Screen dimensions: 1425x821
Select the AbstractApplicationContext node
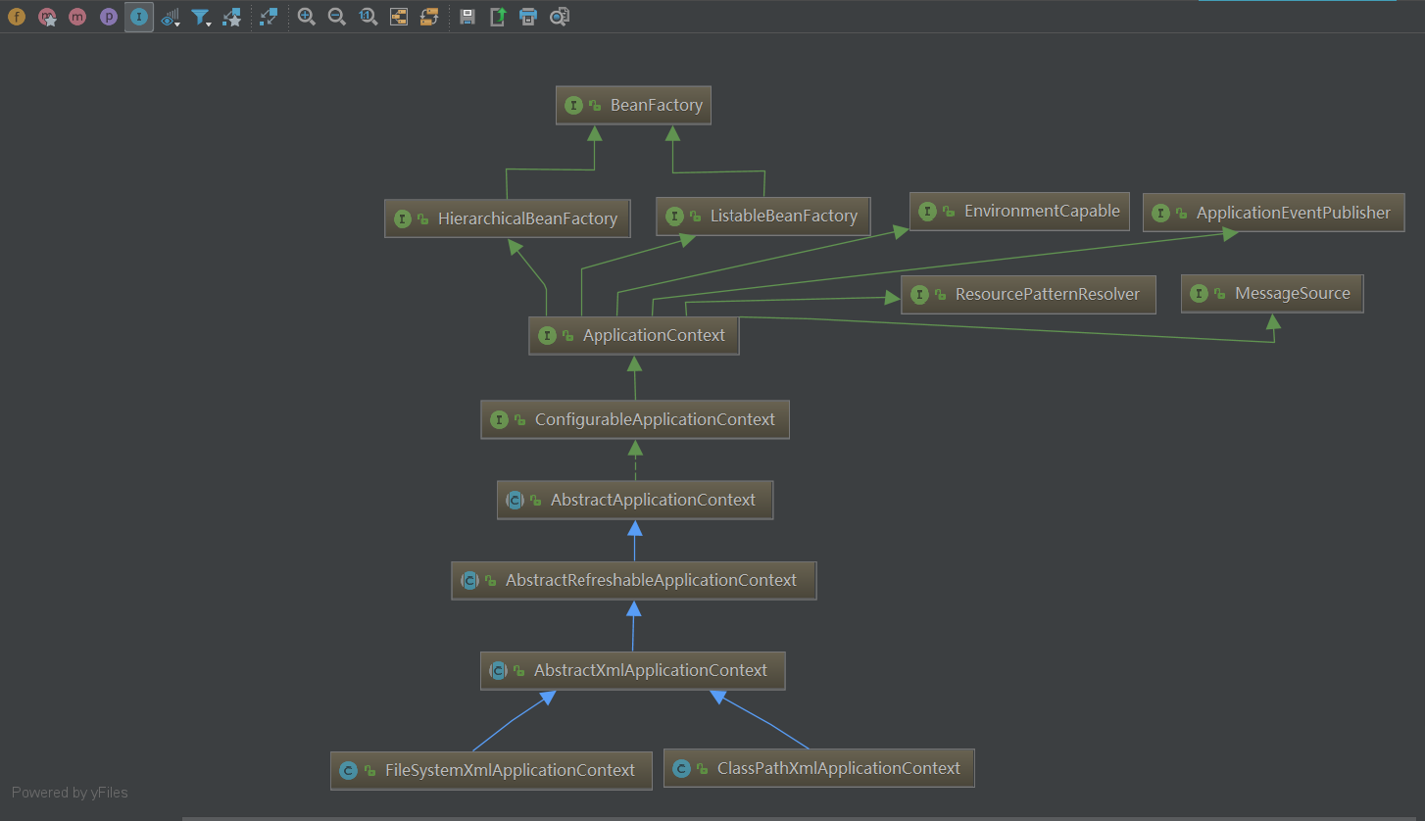[635, 500]
